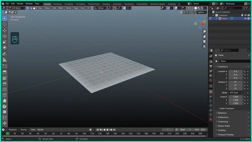Expand the Delta Transform panel

pyautogui.click(x=227, y=108)
